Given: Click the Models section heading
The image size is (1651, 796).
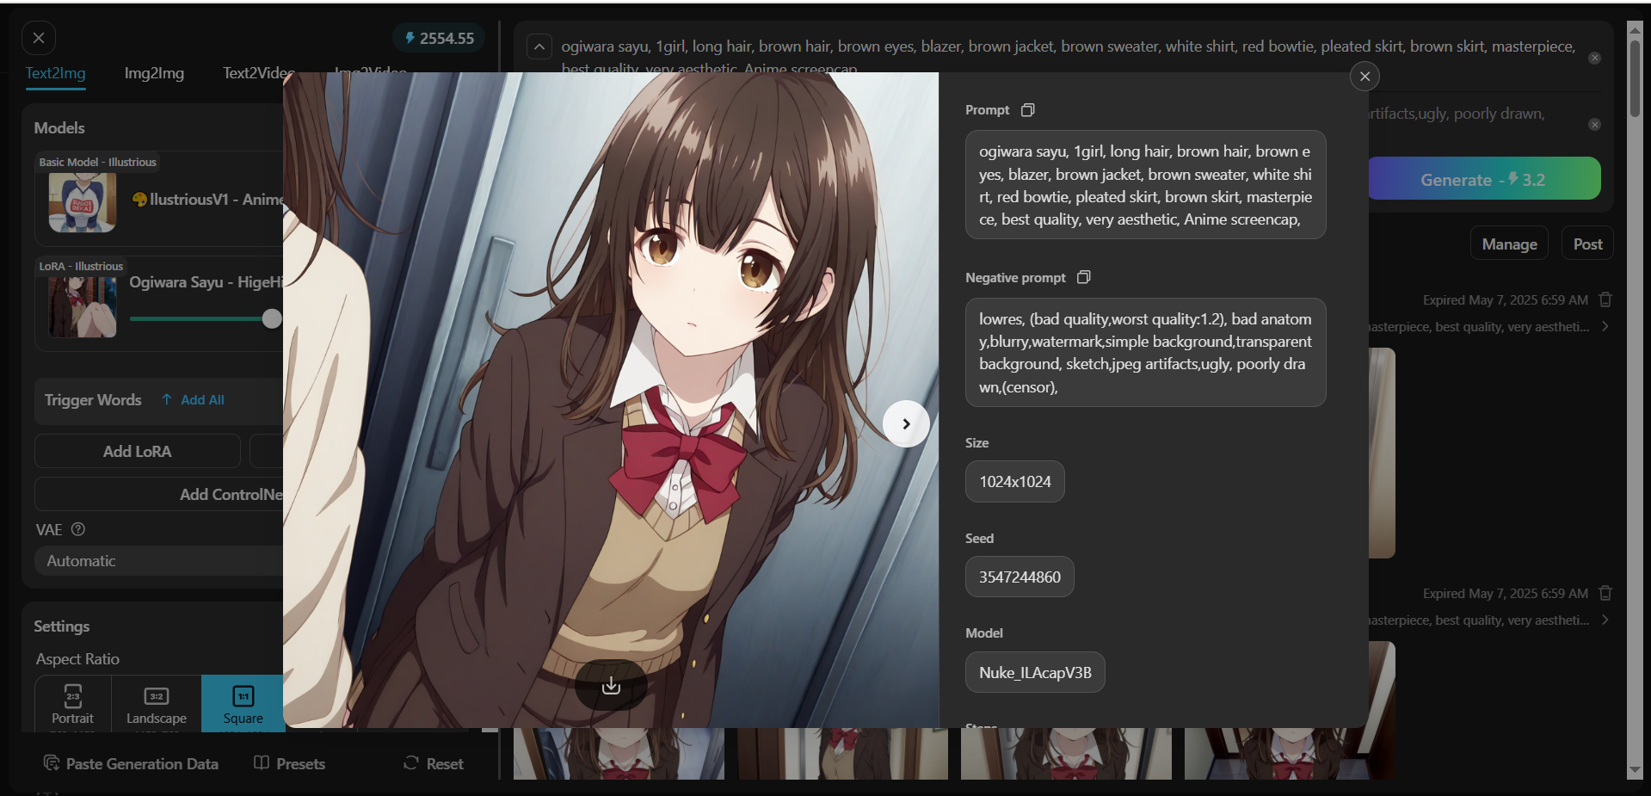Looking at the screenshot, I should (59, 128).
